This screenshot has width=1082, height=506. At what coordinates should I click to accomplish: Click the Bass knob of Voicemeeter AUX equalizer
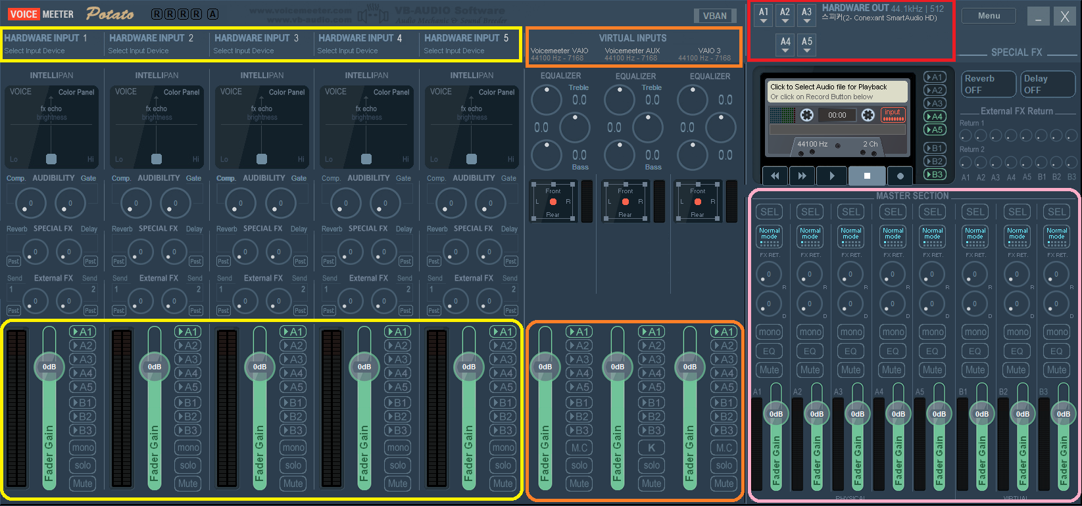pos(619,156)
